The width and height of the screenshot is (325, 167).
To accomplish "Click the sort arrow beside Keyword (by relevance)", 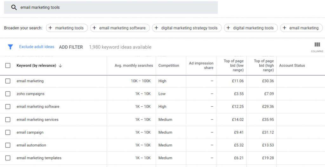I will pos(60,66).
